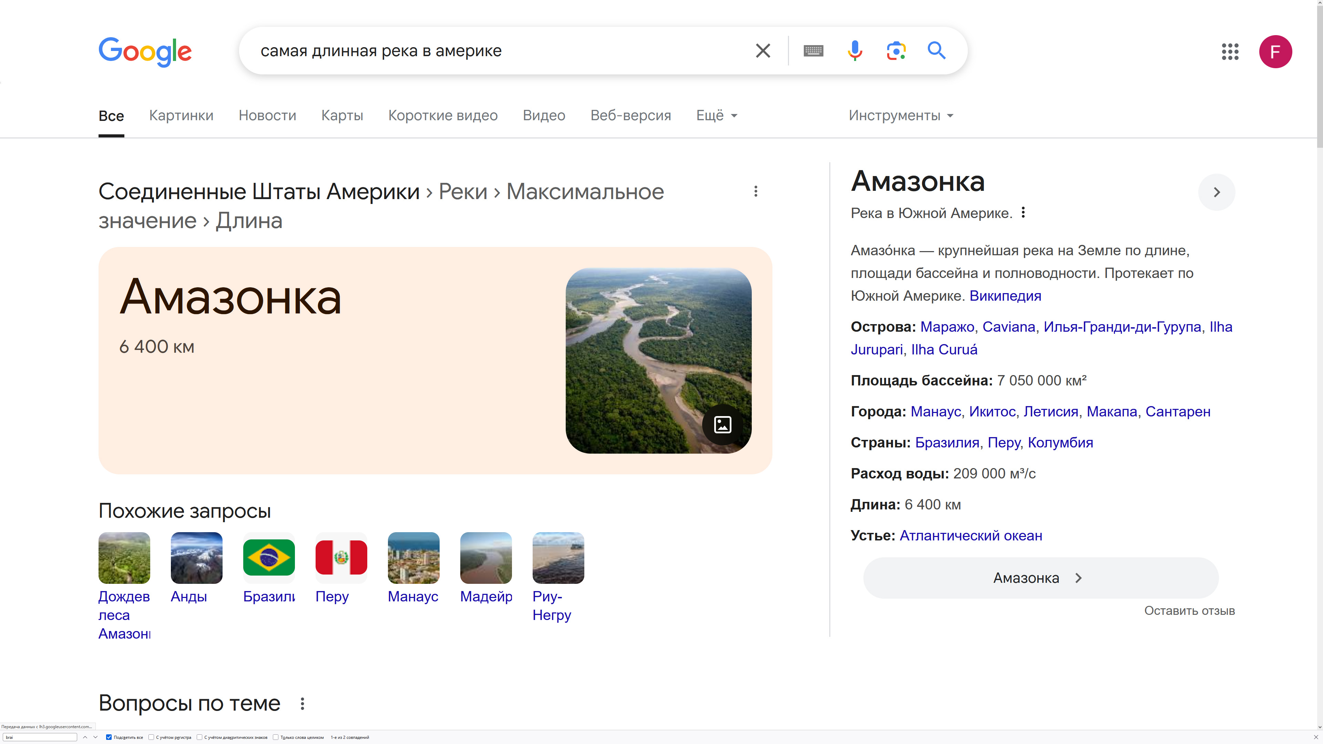Uncheck the 'Подсветить все' checkbox

(109, 737)
